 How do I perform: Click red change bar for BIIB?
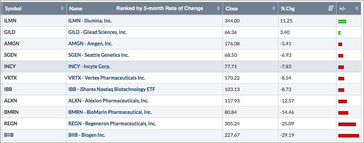[x=348, y=135]
